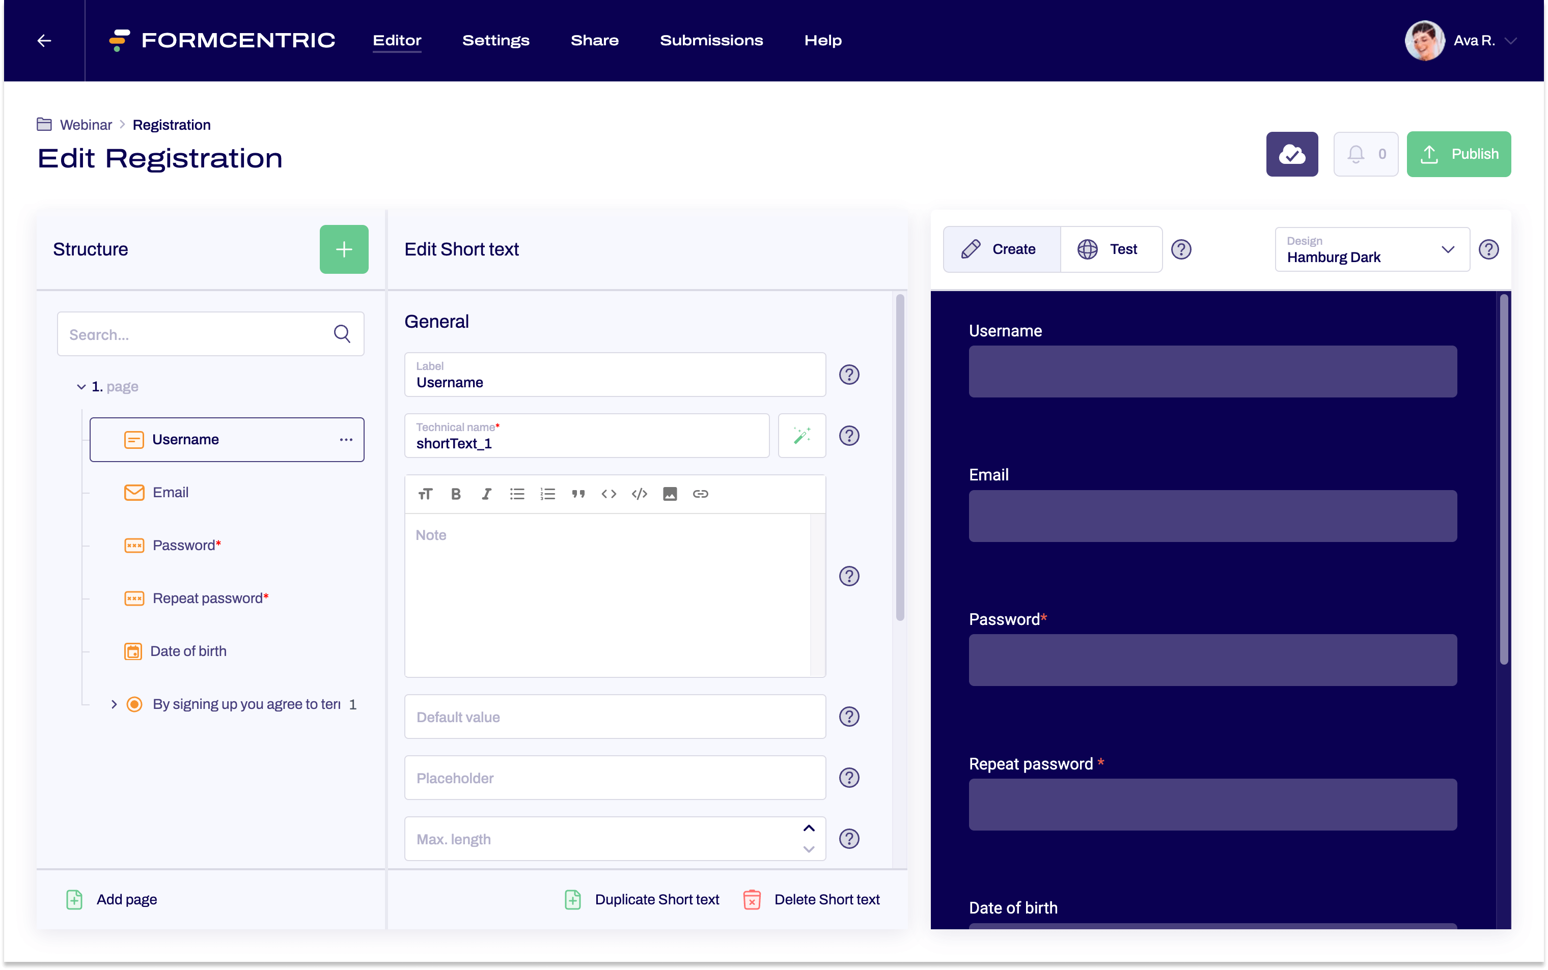Screen dimensions: 1548x970
Task: Go to the Settings menu item
Action: pyautogui.click(x=495, y=40)
